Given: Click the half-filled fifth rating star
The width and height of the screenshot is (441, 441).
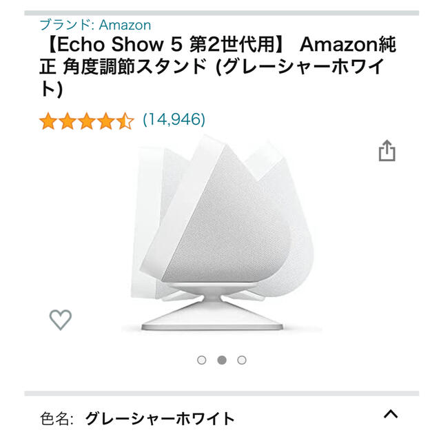Looking at the screenshot, I should click(125, 121).
